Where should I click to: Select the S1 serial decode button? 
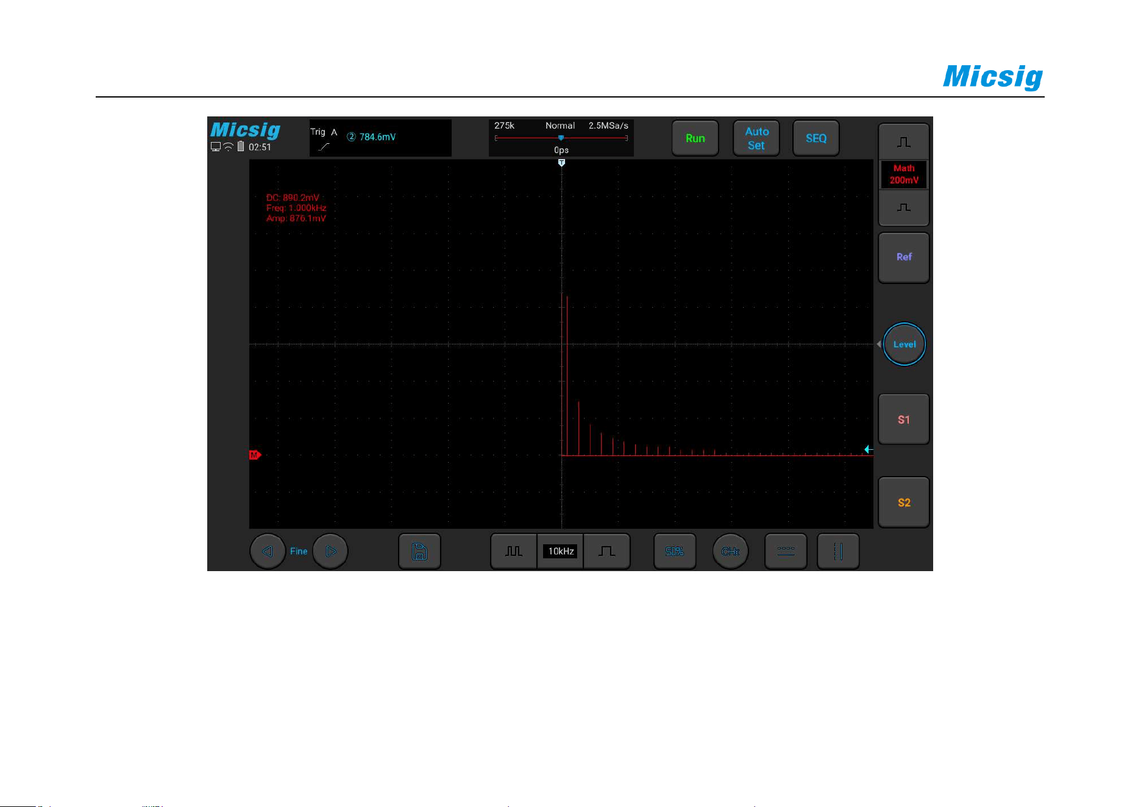pyautogui.click(x=904, y=419)
